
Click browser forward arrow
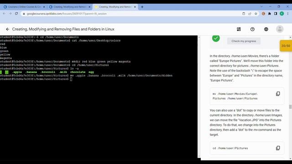pos(10,14)
